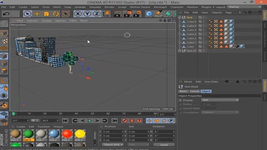Open the MoGraph menu
The height and width of the screenshot is (150, 267).
[160, 7]
